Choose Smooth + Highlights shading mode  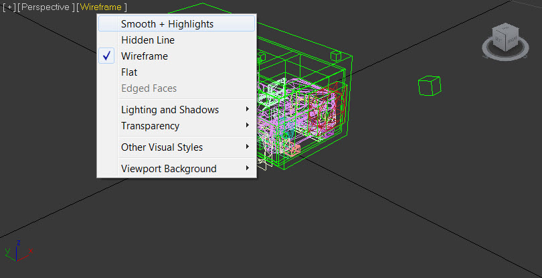click(x=167, y=24)
